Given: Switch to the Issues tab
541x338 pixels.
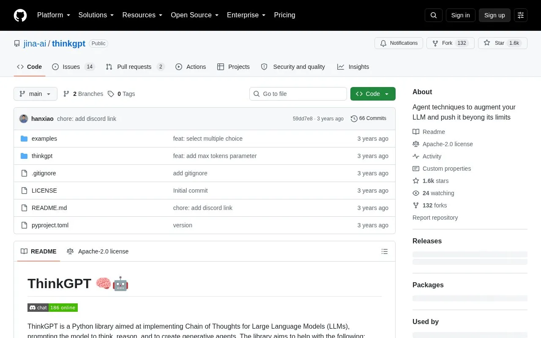Looking at the screenshot, I should point(74,67).
